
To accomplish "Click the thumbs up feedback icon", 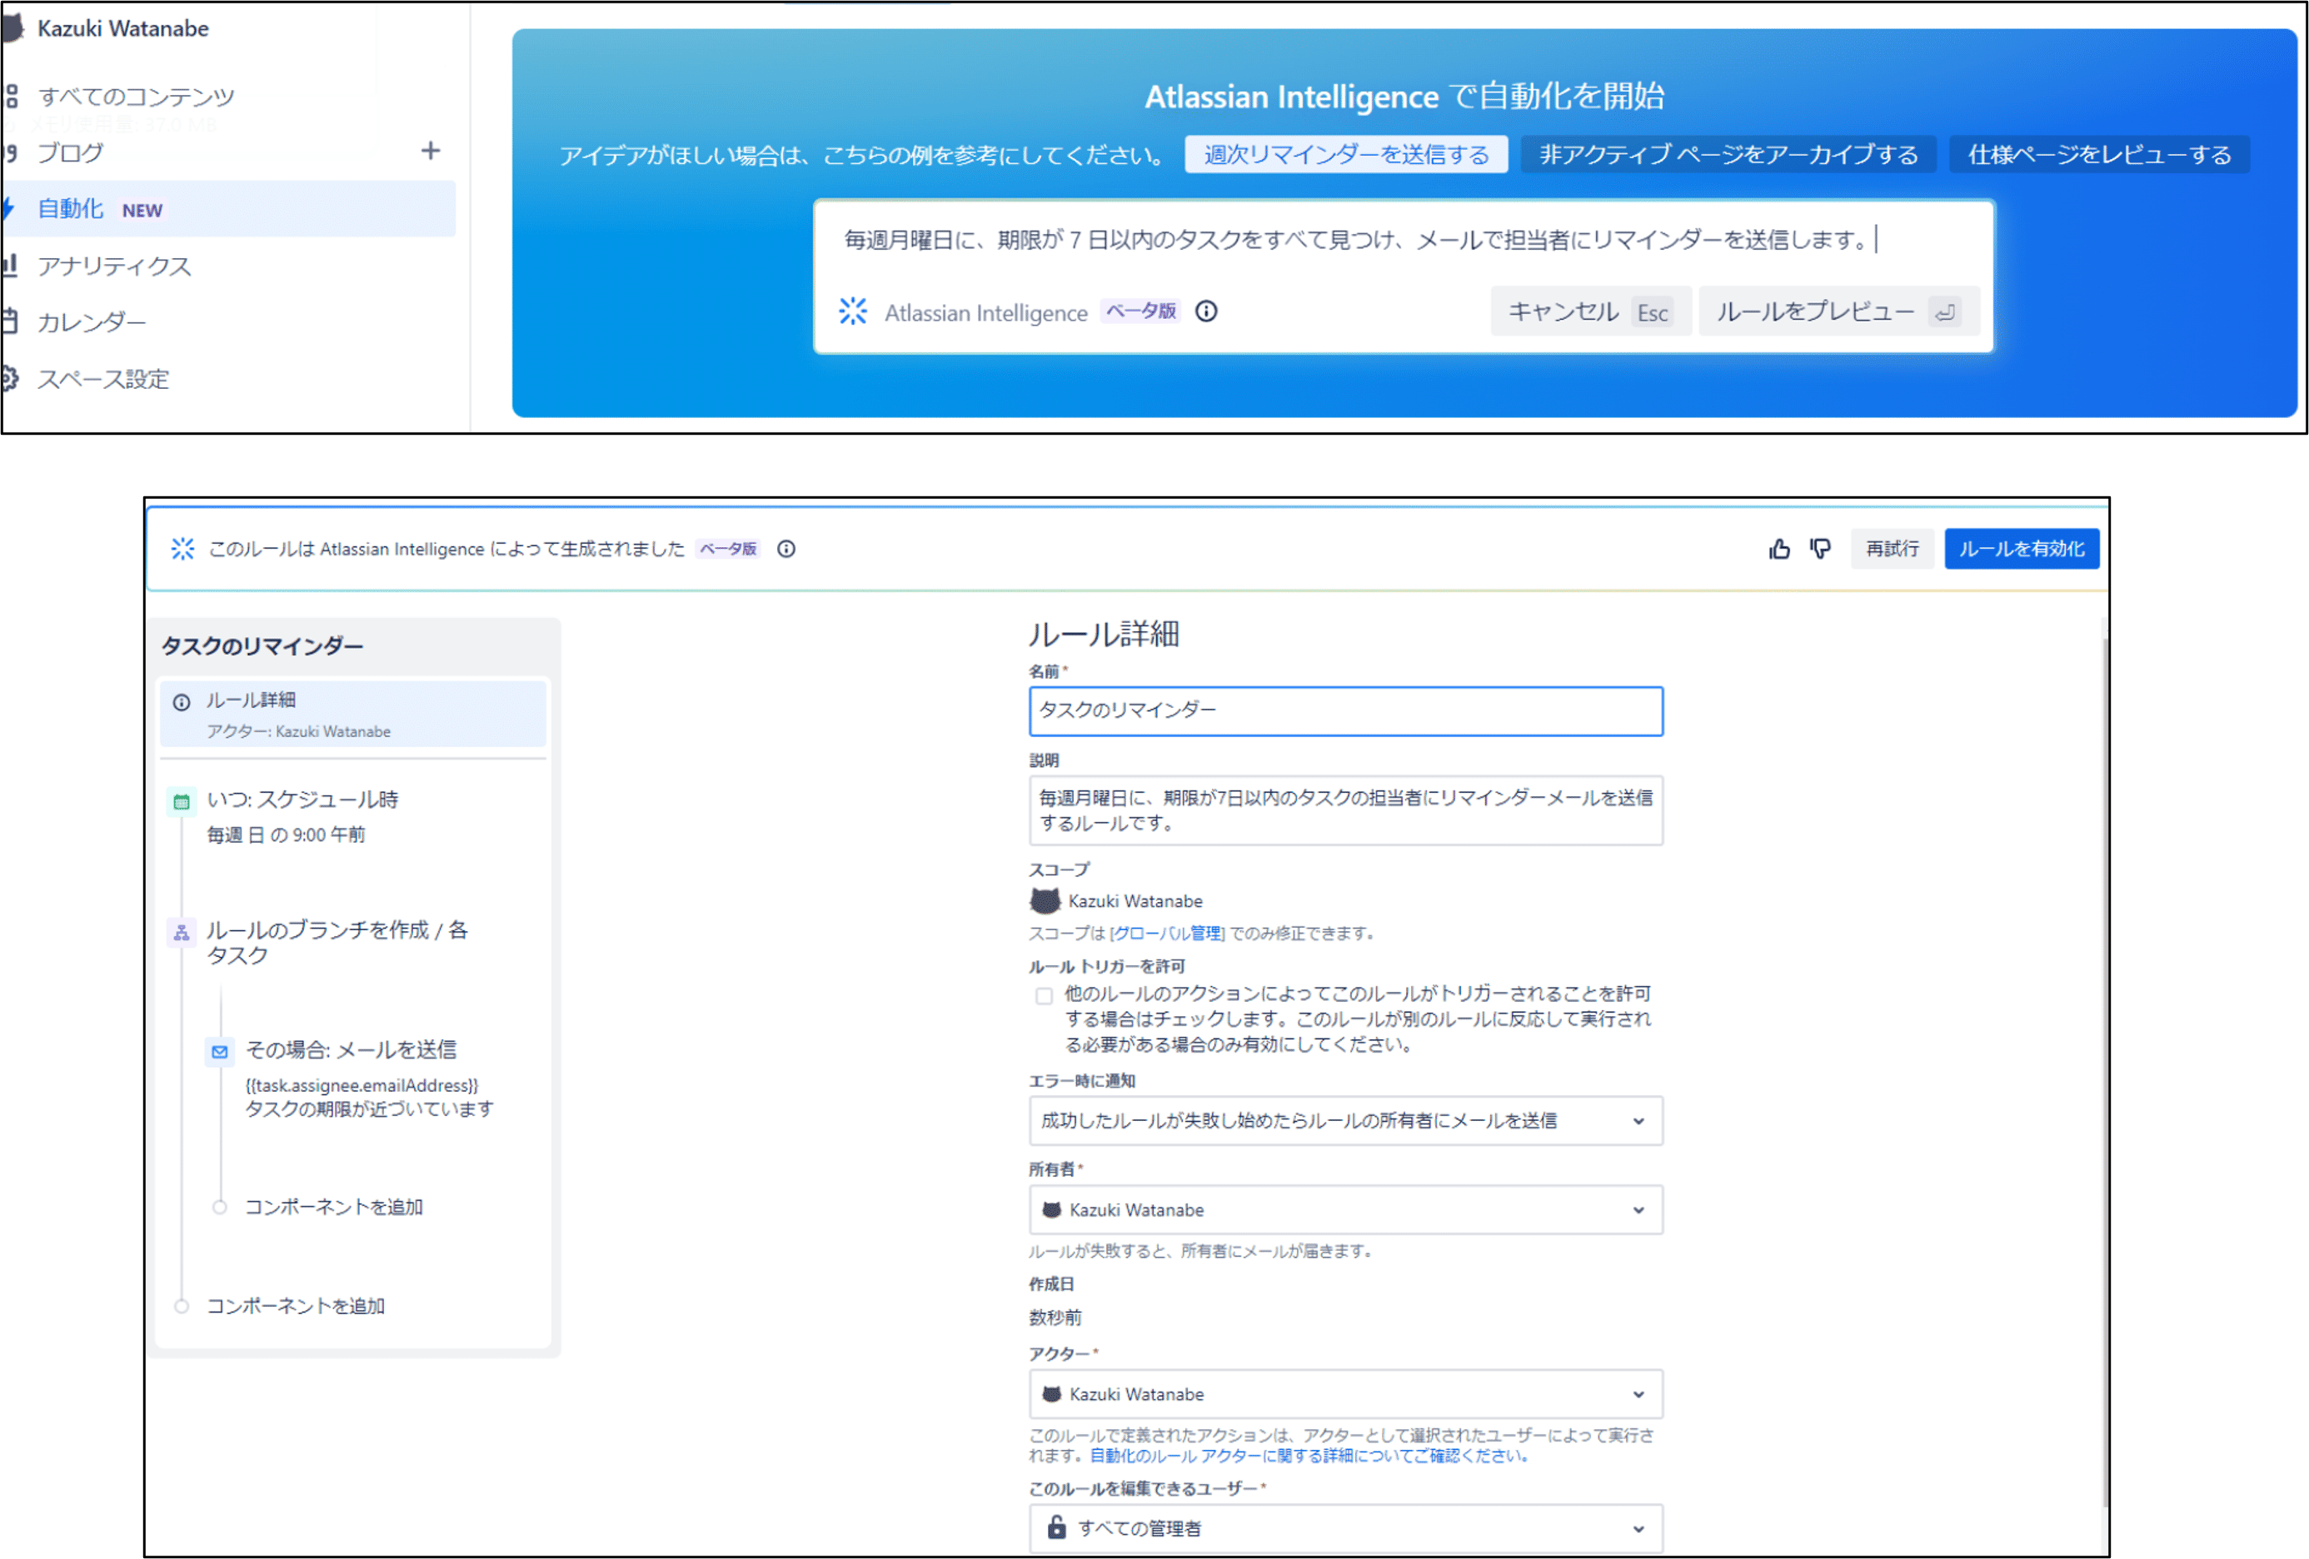I will click(1778, 550).
